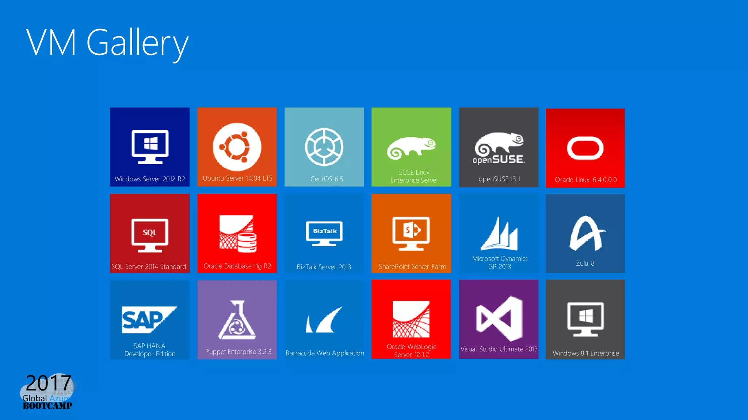Click the Windows Server 2012 R2 monitor icon

[150, 147]
